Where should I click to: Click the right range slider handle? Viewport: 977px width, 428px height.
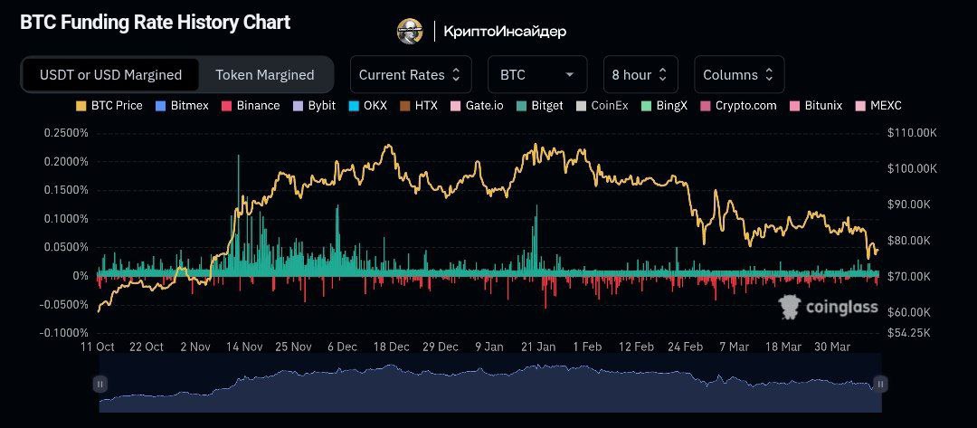tap(880, 384)
